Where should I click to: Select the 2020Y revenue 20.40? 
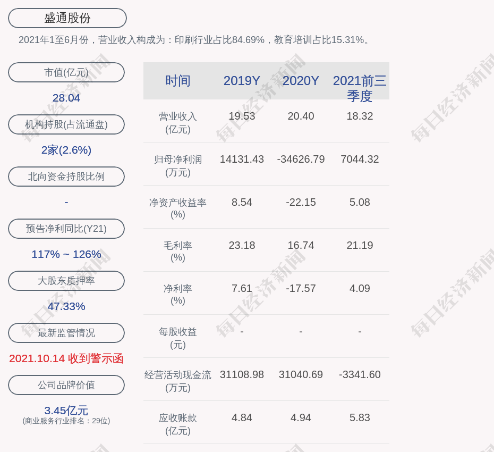pos(301,116)
